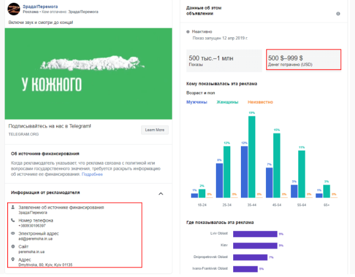Click the envelope icon beside Электронный адрес
The image size is (355, 277).
click(x=13, y=233)
